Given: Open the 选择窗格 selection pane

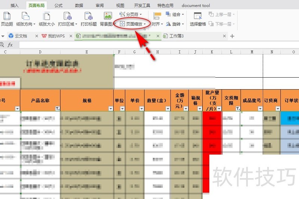Looking at the screenshot, I should click(198, 19).
